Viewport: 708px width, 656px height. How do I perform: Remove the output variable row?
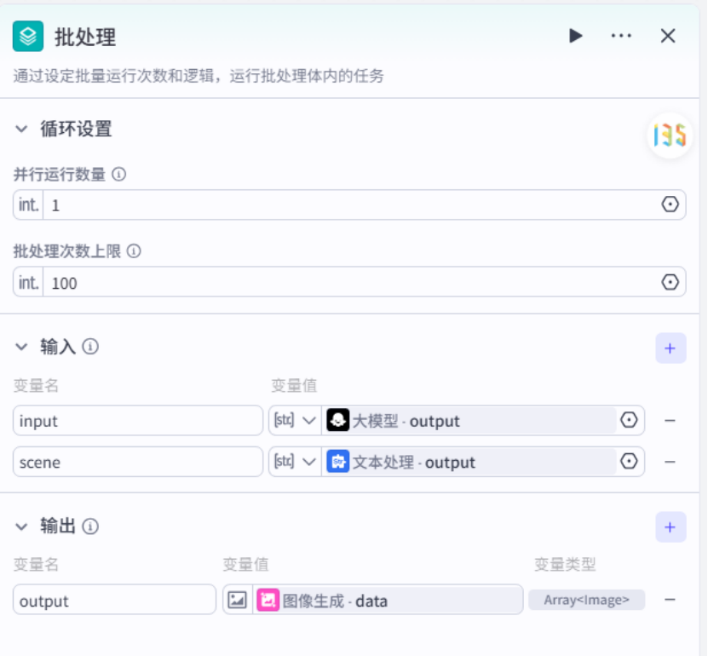click(670, 600)
